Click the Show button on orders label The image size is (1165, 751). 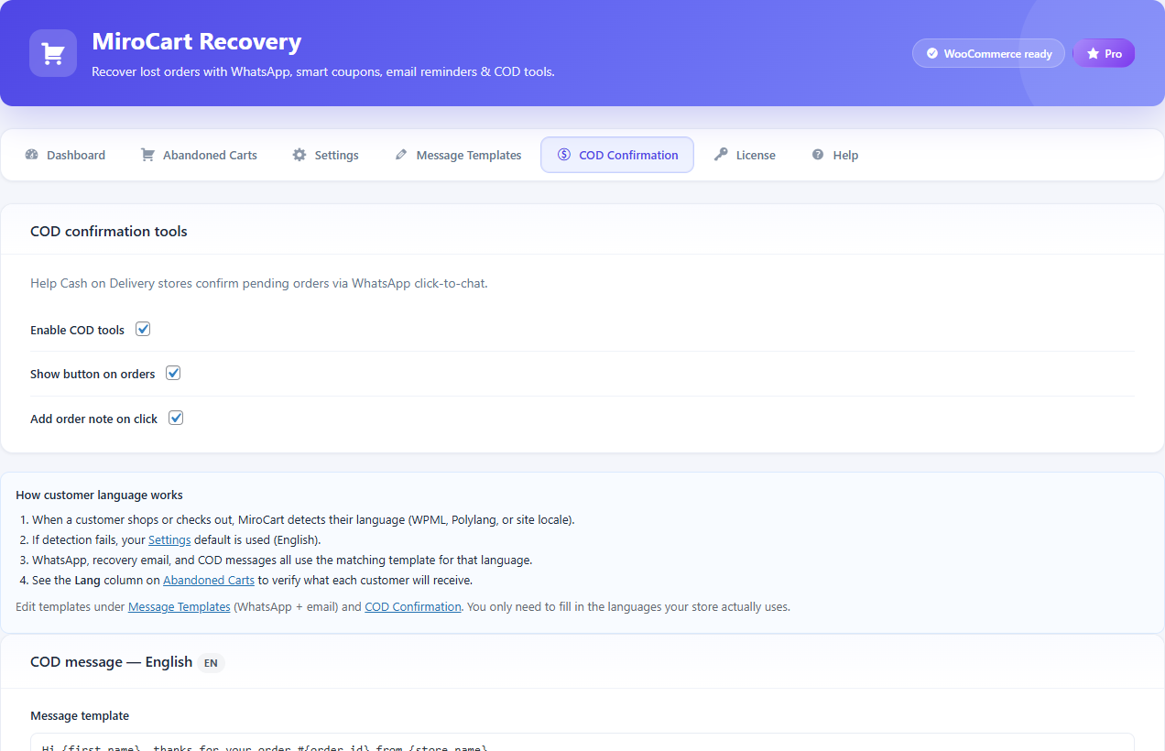(93, 374)
